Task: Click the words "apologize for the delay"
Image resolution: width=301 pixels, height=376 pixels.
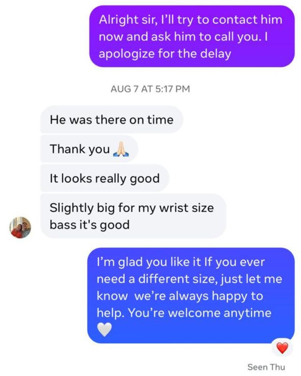Action: [165, 54]
